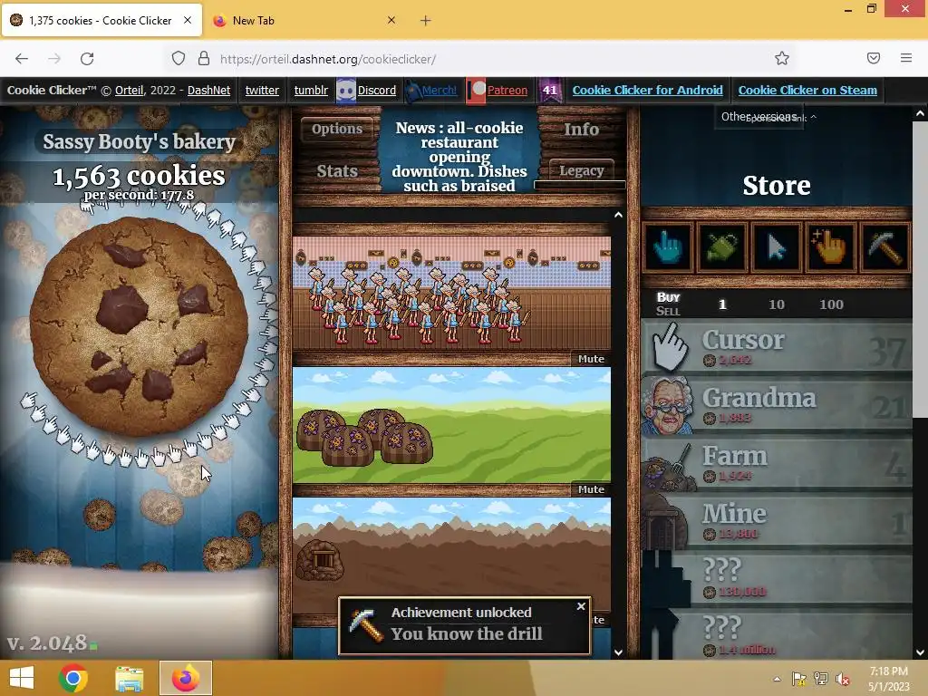
Task: Click the site security padlock icon
Action: click(x=204, y=59)
